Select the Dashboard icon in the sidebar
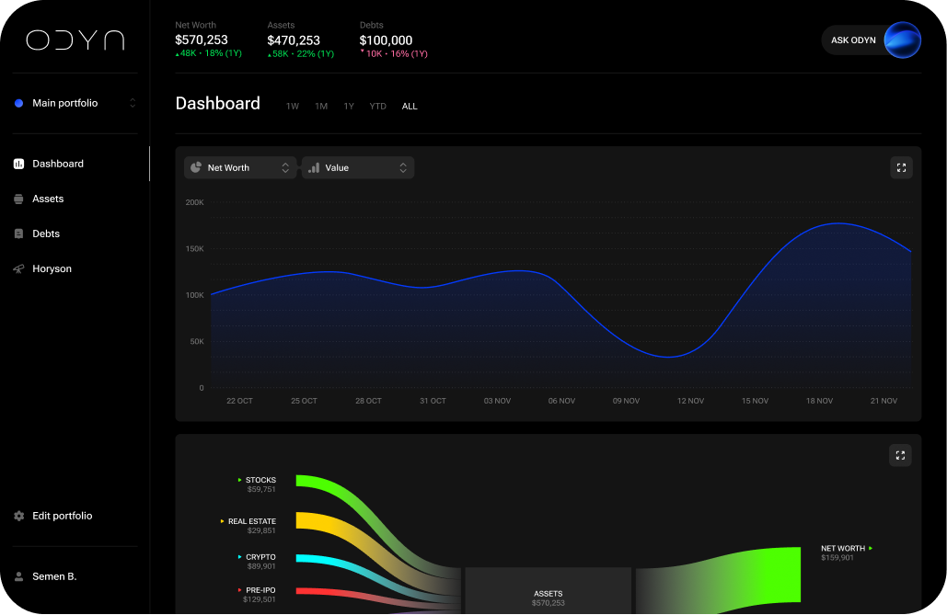947x615 pixels. pos(18,163)
